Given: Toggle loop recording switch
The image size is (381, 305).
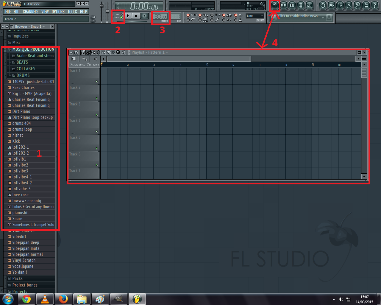Looking at the screenshot, I should click(224, 15).
